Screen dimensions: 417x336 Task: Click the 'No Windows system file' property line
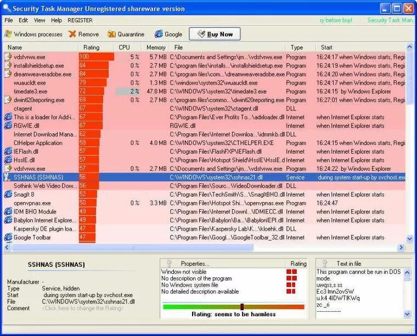click(x=190, y=285)
